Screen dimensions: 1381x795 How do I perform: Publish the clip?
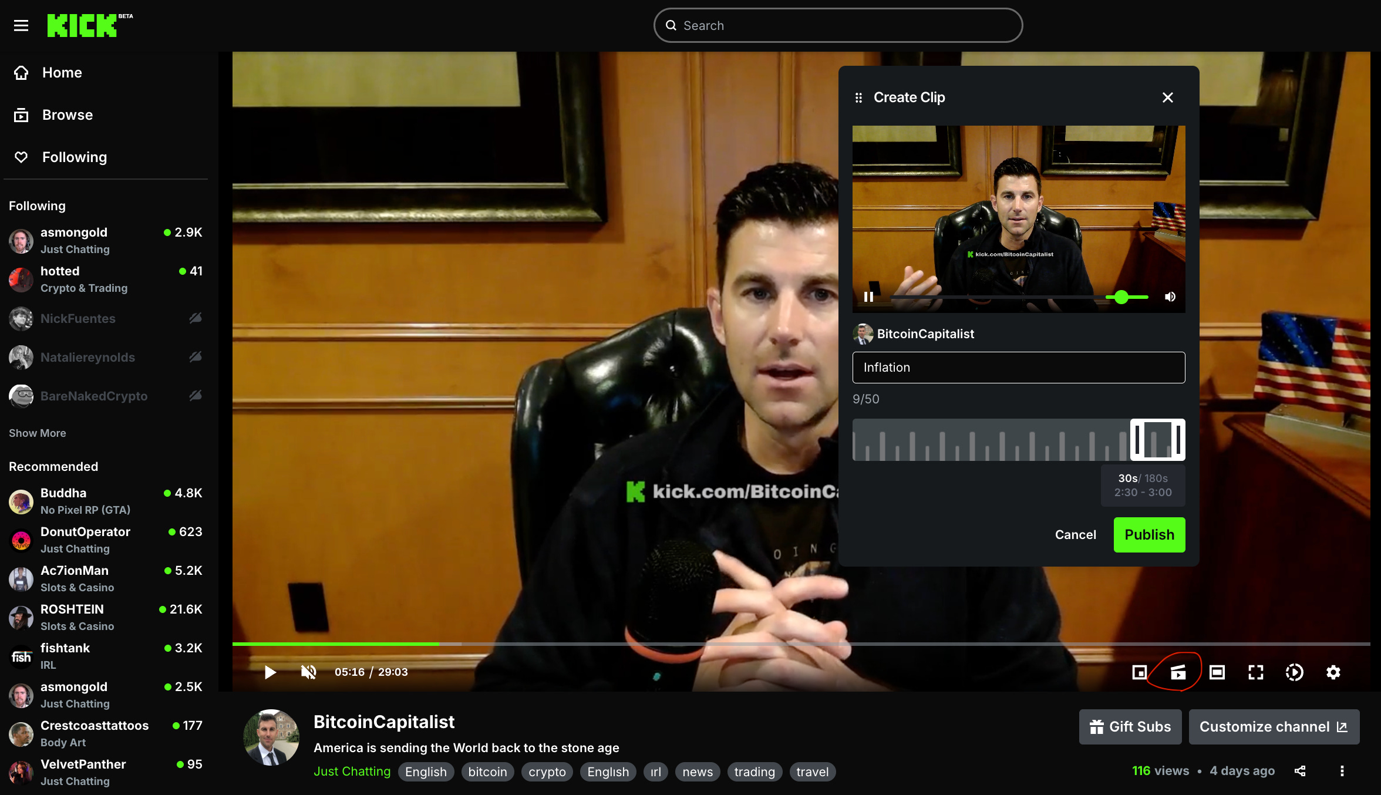tap(1149, 534)
